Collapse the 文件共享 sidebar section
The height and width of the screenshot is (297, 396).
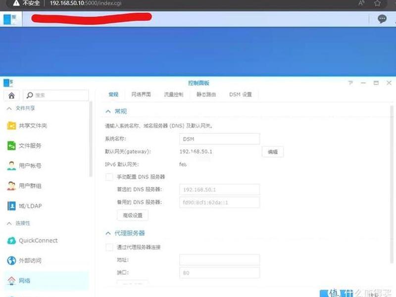(9, 108)
